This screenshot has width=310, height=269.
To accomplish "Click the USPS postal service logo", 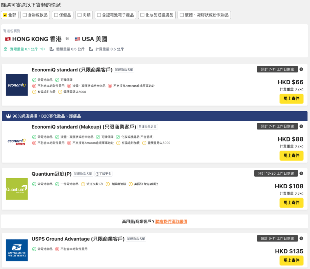I will 17,250.
